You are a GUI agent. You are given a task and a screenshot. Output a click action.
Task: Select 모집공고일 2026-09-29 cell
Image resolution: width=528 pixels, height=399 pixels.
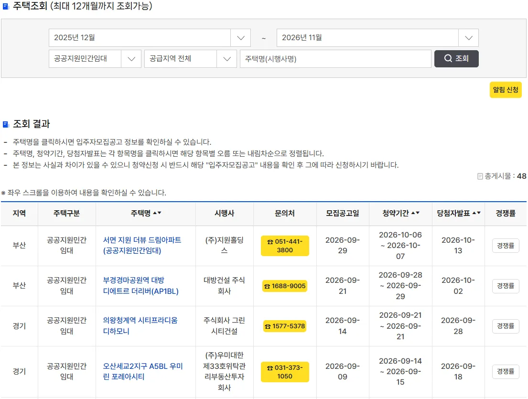[x=343, y=245]
